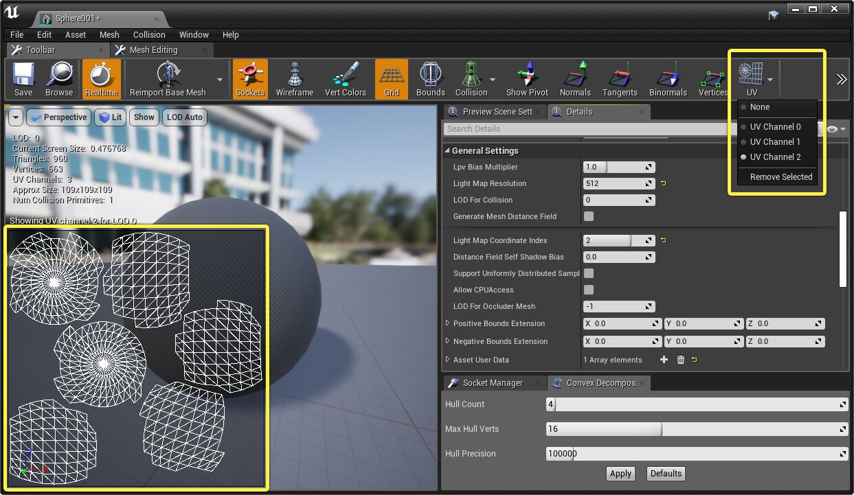Click the Defaults button
Viewport: 854px width, 495px height.
(x=666, y=474)
